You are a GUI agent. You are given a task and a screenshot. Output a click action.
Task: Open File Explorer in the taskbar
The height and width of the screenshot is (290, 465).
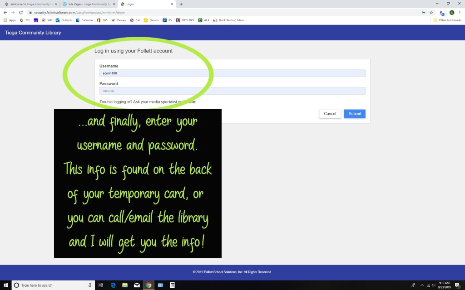pyautogui.click(x=125, y=285)
